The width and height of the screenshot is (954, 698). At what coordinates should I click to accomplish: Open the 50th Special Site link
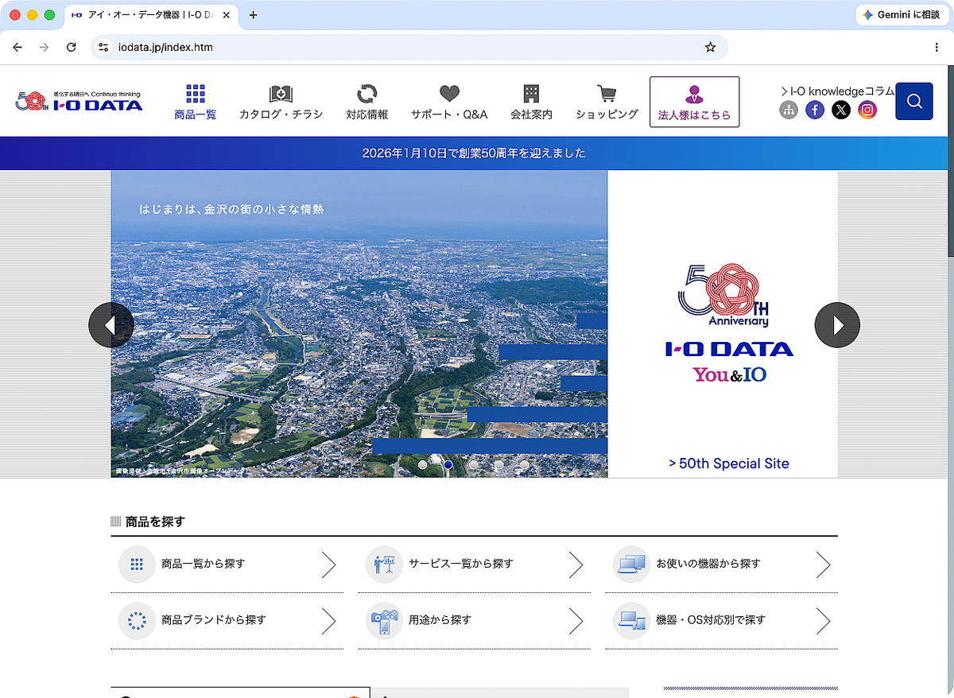729,463
